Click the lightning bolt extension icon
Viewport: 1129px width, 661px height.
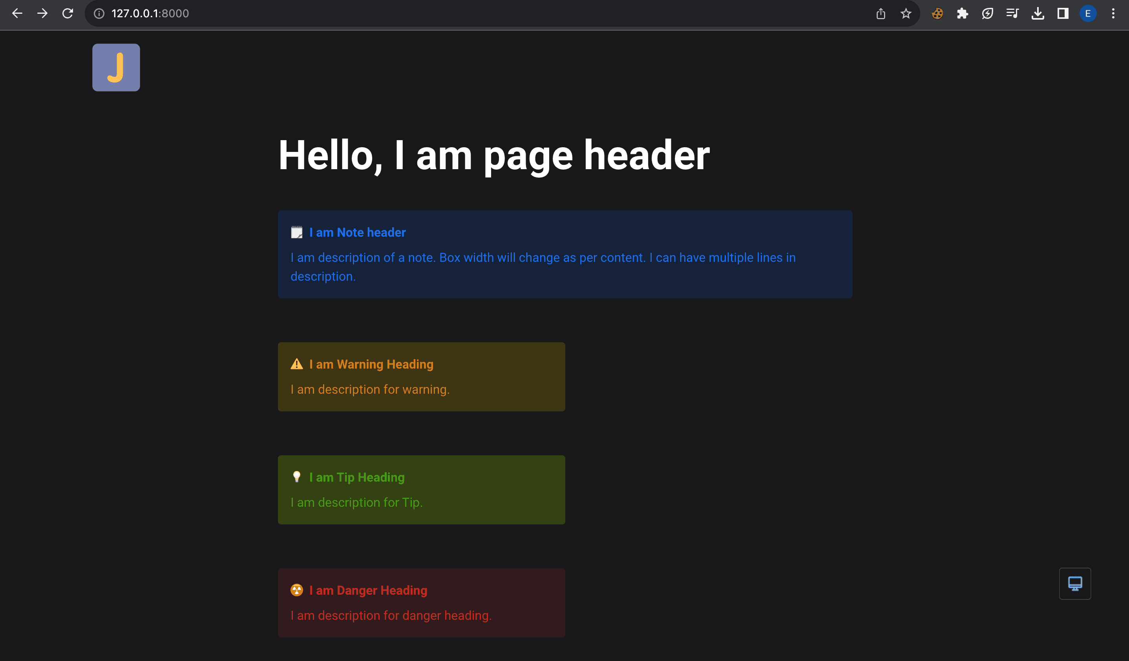click(x=987, y=13)
